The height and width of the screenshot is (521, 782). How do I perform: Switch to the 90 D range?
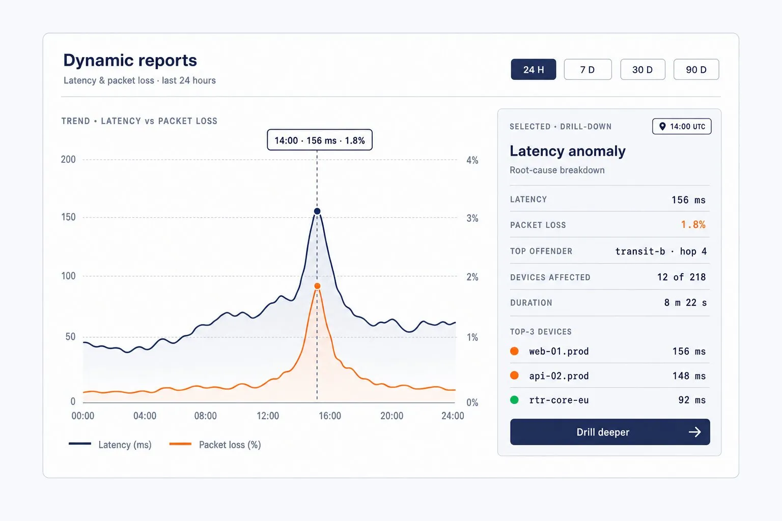tap(696, 70)
